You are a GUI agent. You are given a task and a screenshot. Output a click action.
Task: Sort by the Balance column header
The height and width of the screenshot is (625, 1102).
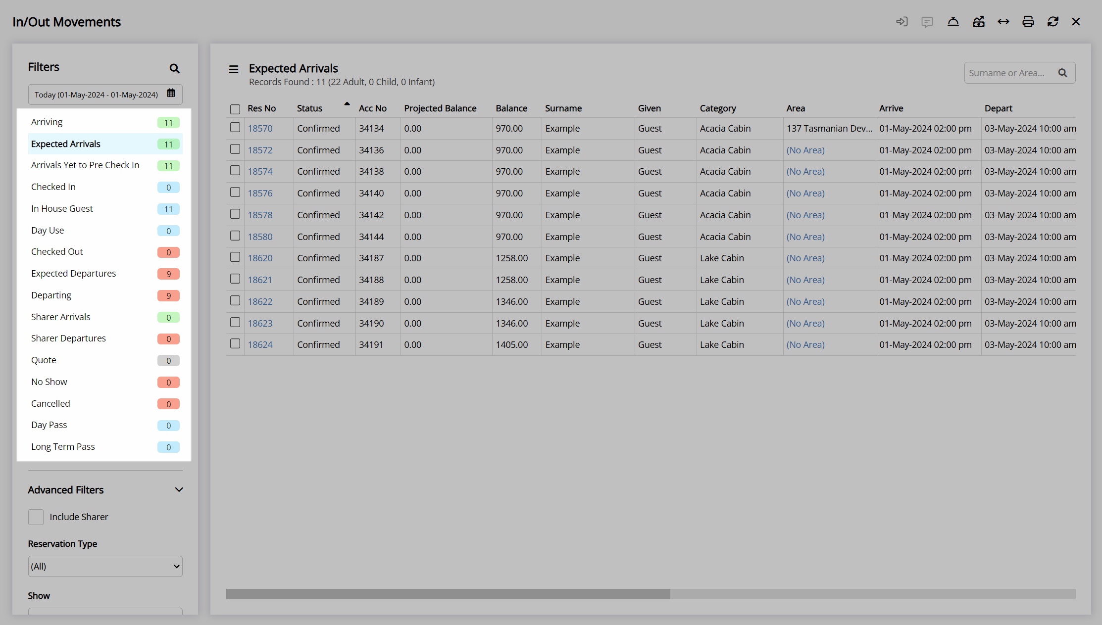coord(511,108)
